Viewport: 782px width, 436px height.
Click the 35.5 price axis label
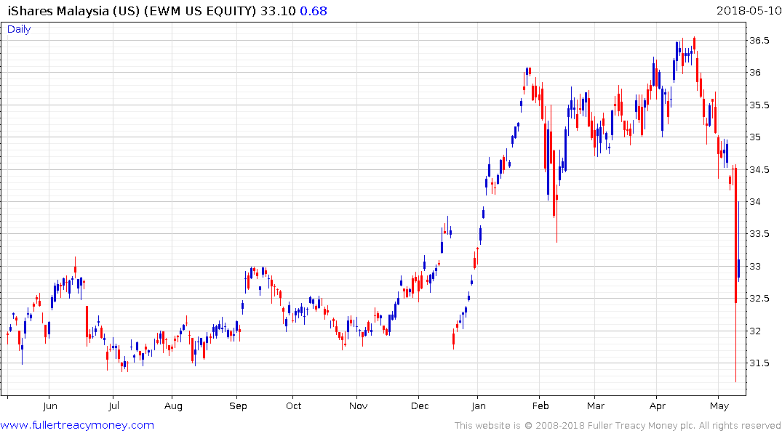tap(759, 105)
